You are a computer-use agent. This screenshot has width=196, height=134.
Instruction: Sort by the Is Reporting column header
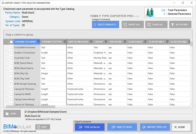click(179, 42)
